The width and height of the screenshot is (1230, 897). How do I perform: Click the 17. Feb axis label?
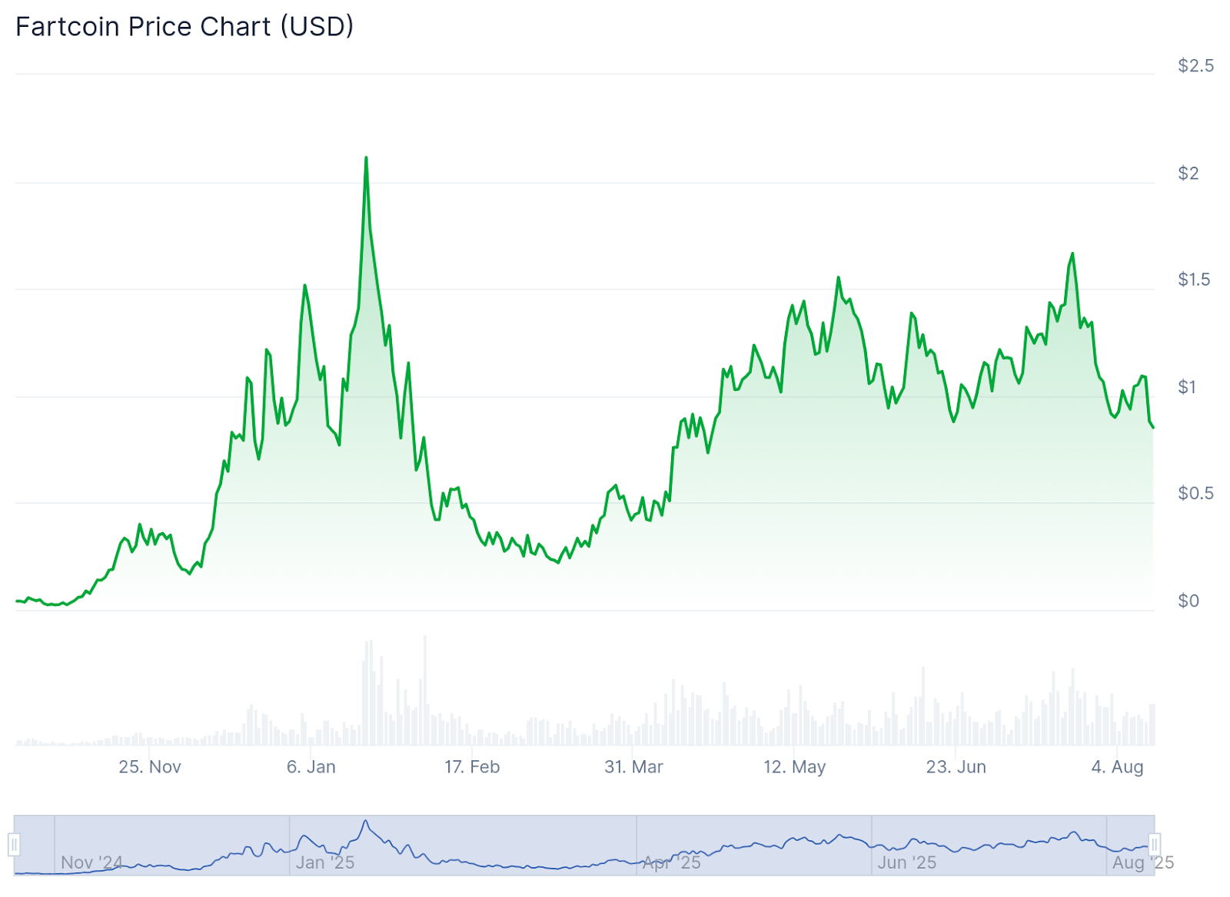[x=472, y=766]
